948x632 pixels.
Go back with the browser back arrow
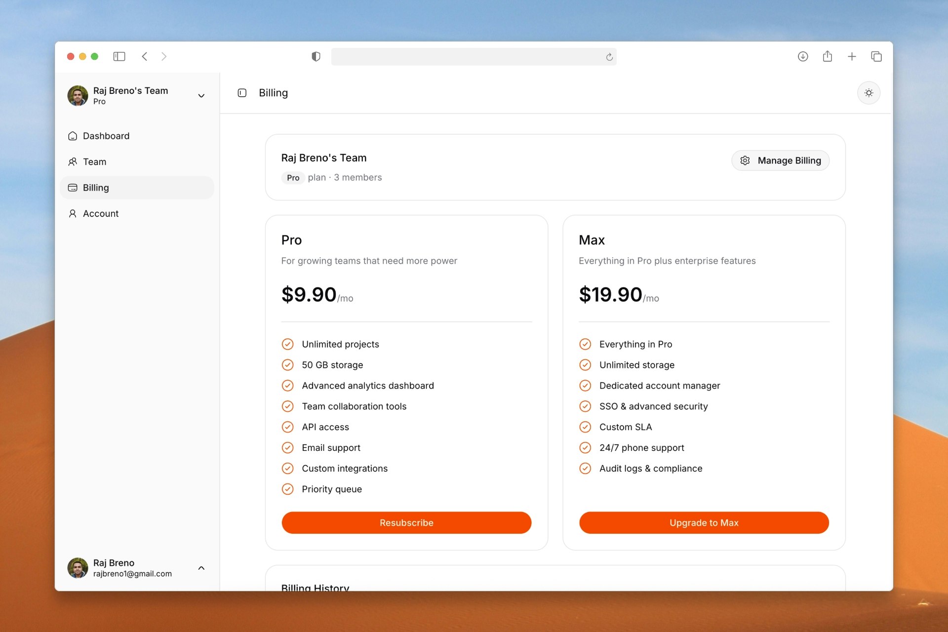(145, 56)
